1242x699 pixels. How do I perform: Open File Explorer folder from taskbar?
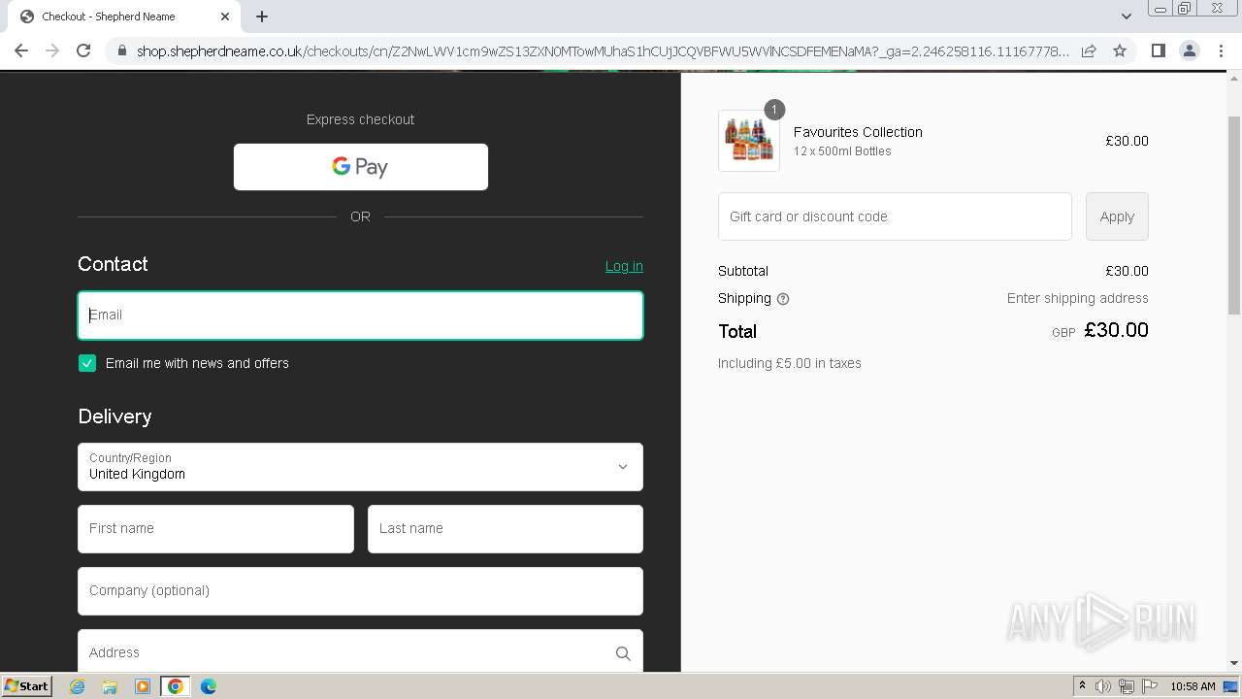click(x=110, y=686)
